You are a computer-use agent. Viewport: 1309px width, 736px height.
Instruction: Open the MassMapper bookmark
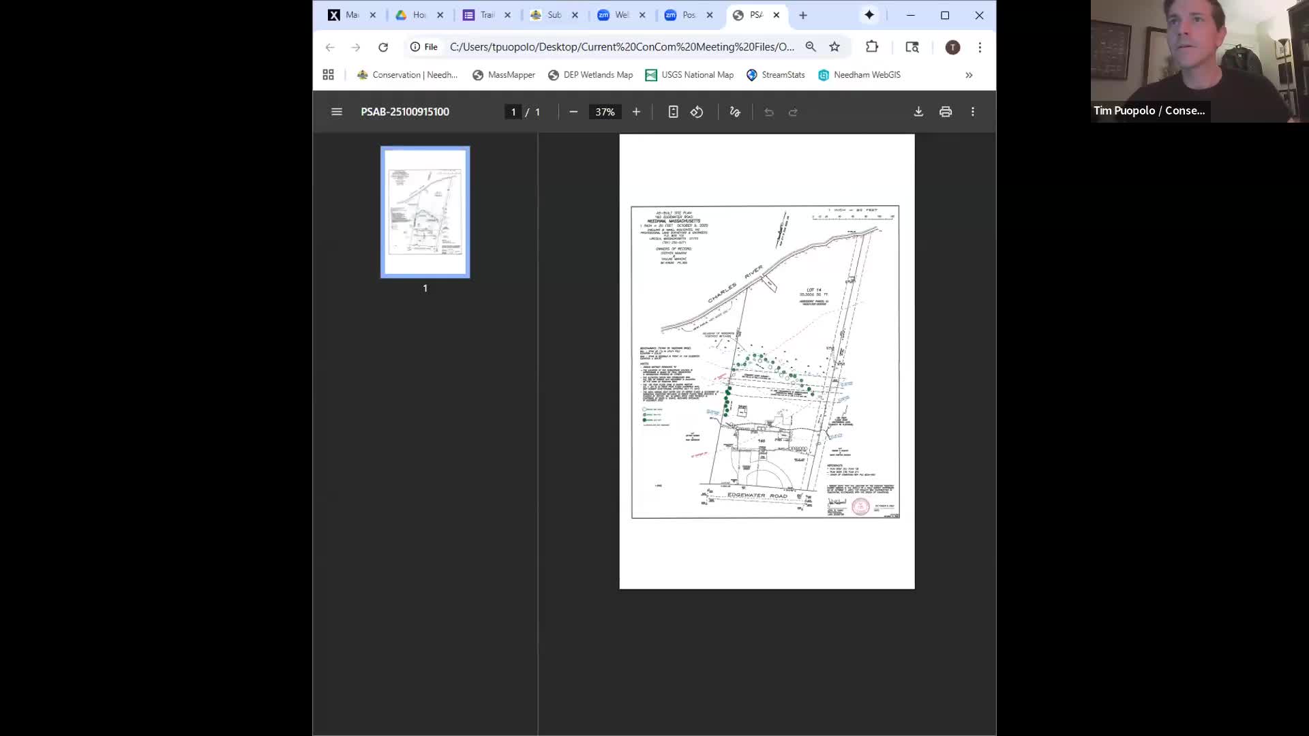point(504,75)
